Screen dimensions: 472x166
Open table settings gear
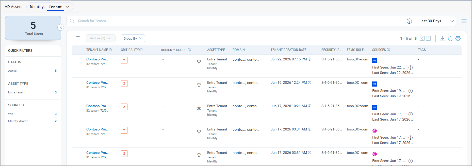(458, 38)
